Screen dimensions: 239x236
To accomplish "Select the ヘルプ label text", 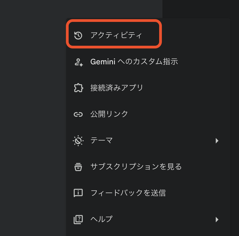I will (101, 219).
